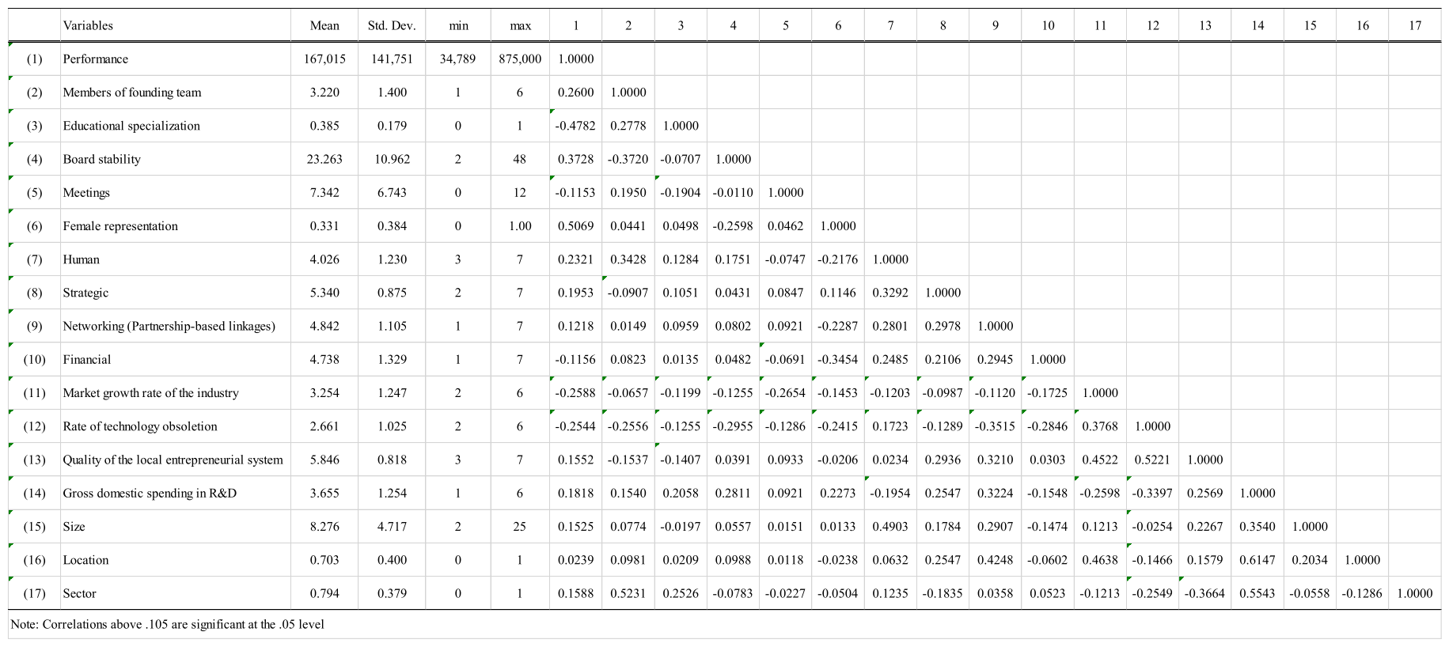Select the Mean column header

(324, 25)
